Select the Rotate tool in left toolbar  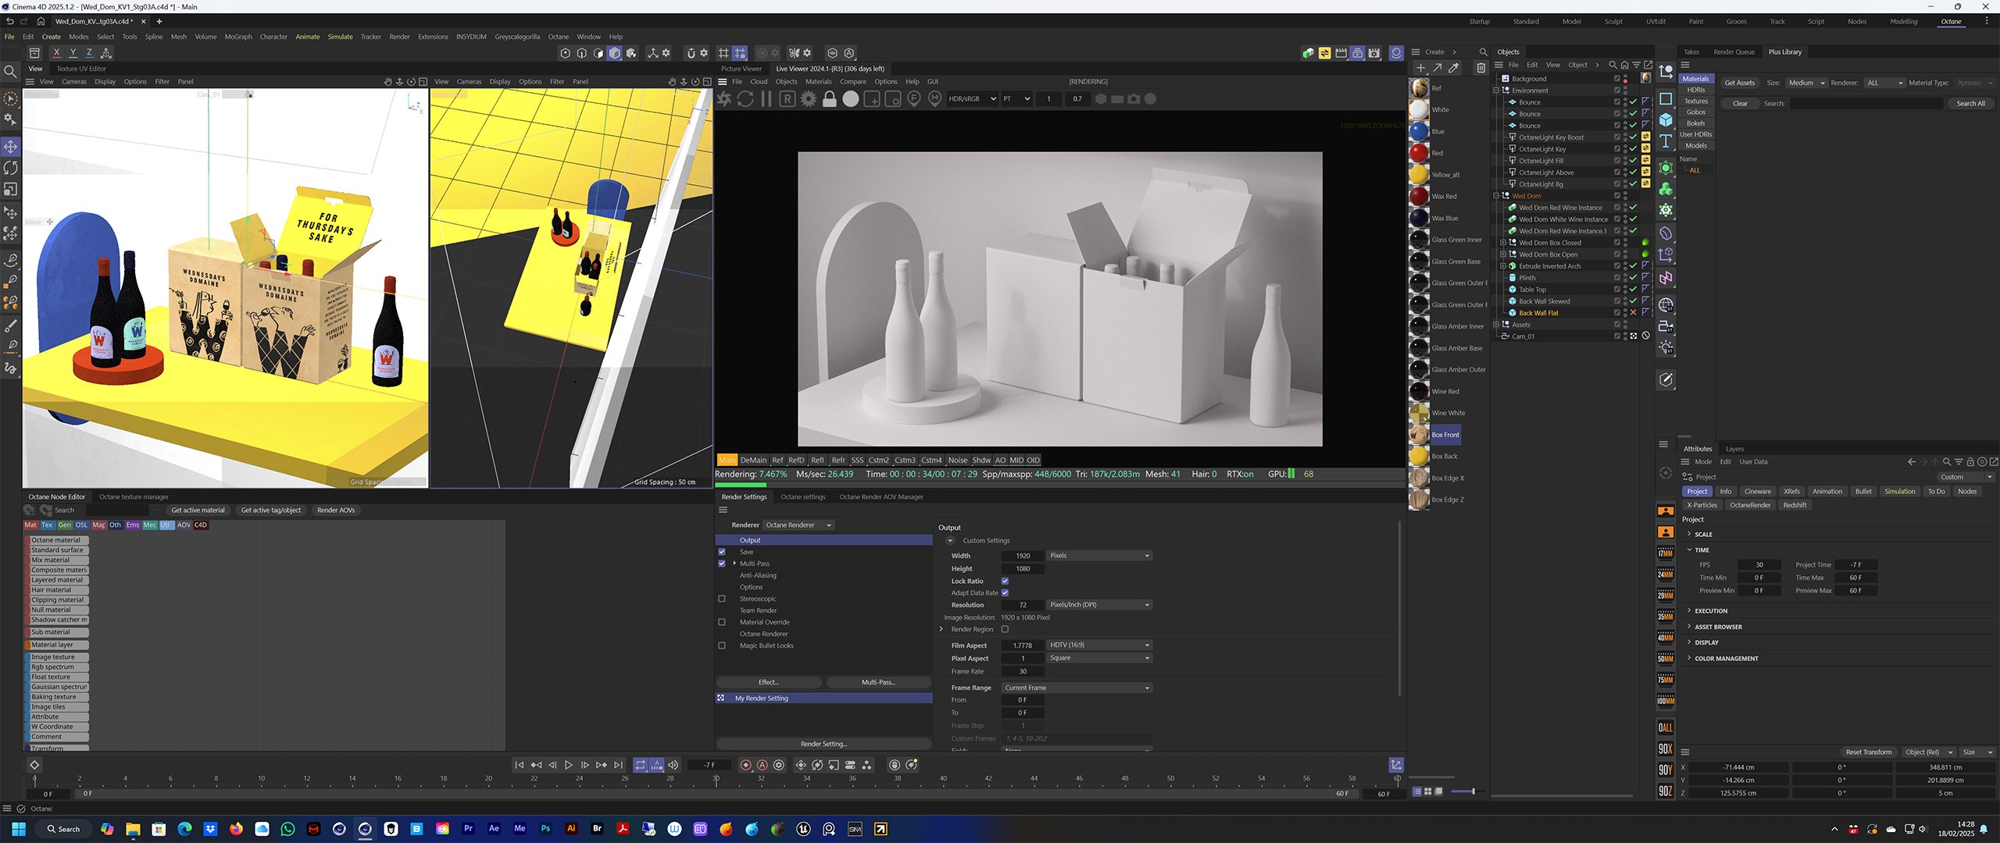click(11, 168)
